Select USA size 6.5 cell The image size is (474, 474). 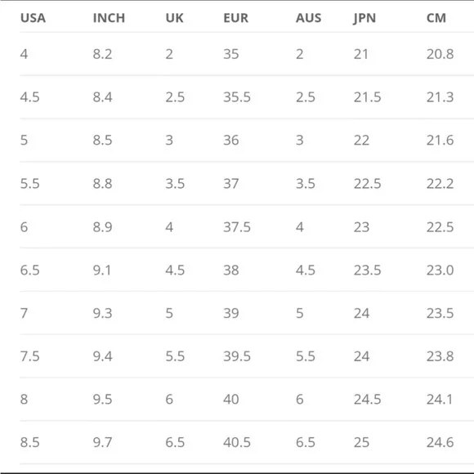[30, 270]
